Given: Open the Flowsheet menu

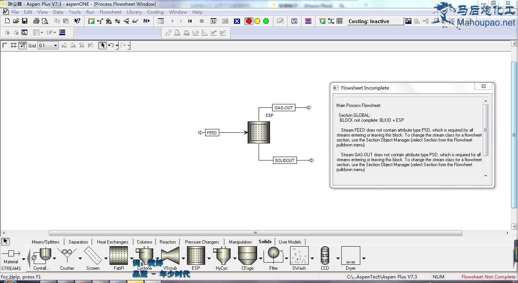Looking at the screenshot, I should point(110,12).
